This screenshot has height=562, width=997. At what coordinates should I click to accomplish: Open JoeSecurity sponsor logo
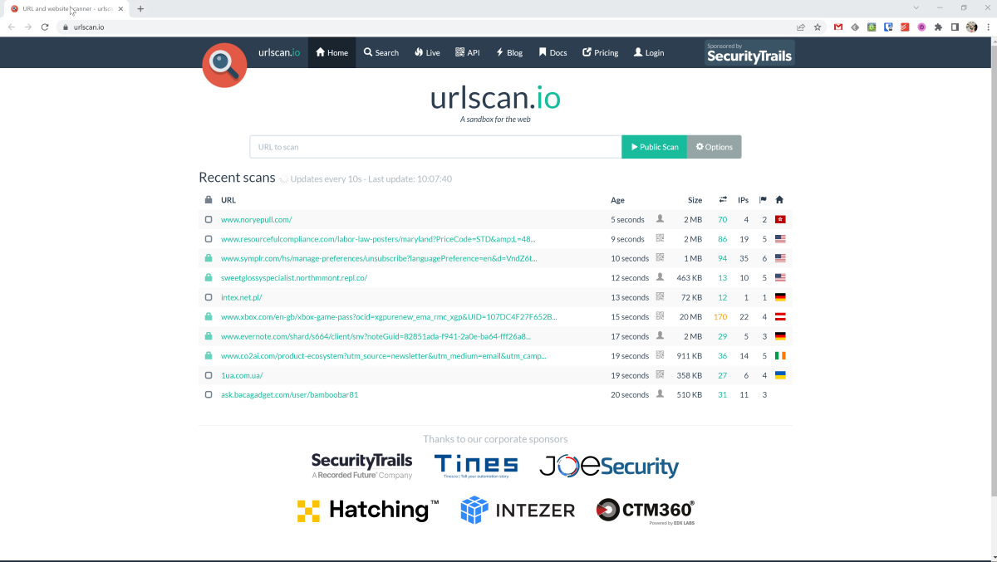(x=609, y=466)
